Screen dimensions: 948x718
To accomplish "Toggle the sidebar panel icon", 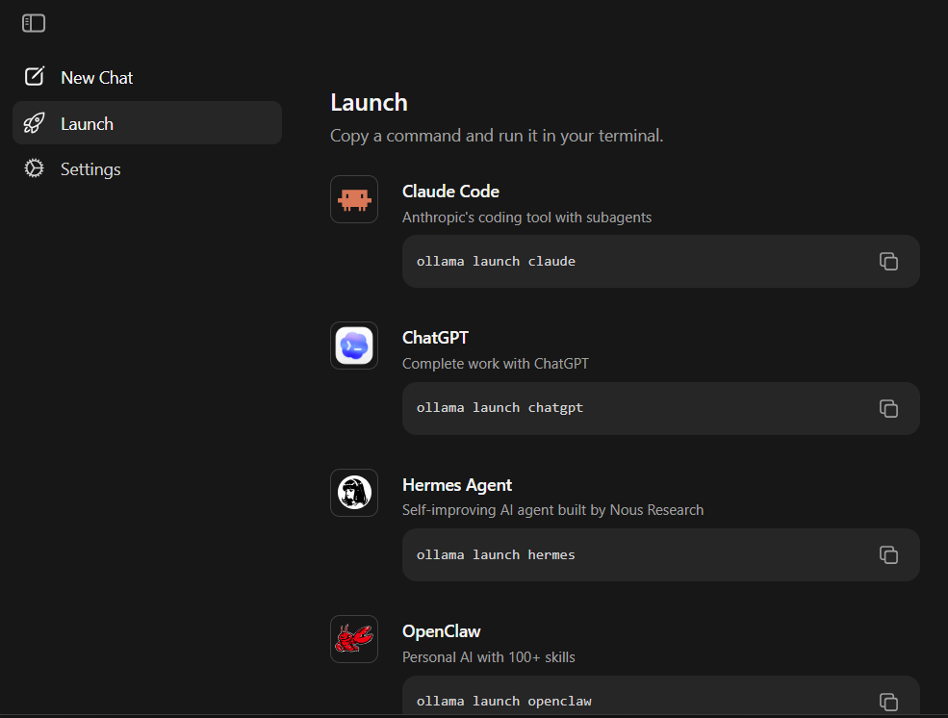I will [34, 23].
